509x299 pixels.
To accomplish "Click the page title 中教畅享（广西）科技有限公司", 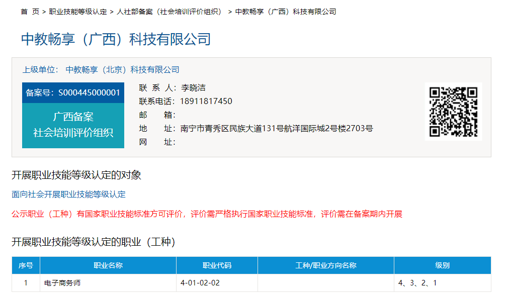I will pyautogui.click(x=116, y=39).
